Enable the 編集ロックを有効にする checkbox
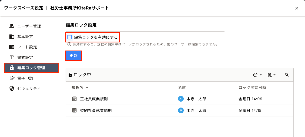Screen dimensions: 305x137 pyautogui.click(x=70, y=37)
